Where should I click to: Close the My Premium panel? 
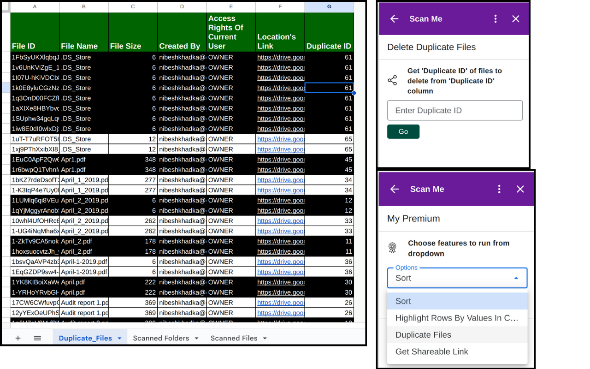pyautogui.click(x=520, y=189)
